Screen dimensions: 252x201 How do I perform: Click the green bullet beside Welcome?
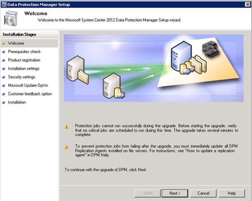[4, 43]
